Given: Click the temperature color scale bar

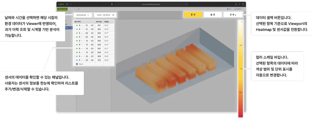Looking at the screenshot, I should [240, 68].
